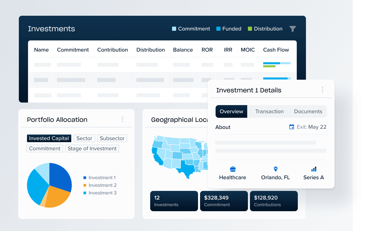This screenshot has height=231, width=365.
Task: Open Investment 1 Details kebab menu
Action: [322, 90]
